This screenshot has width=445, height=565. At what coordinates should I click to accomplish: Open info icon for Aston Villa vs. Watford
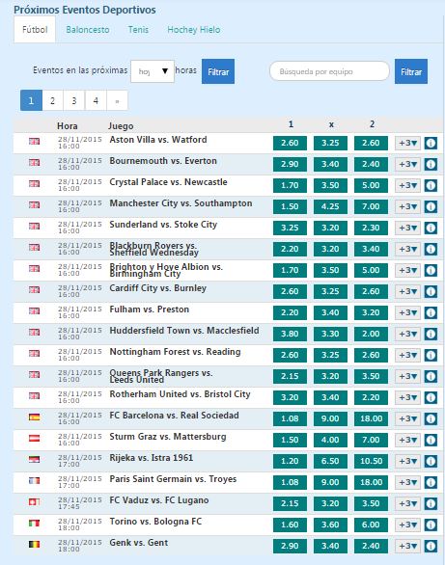[431, 143]
